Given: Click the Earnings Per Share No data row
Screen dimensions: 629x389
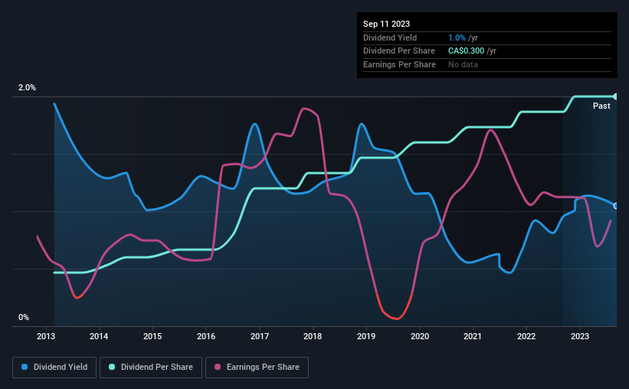Looking at the screenshot, I should point(487,64).
